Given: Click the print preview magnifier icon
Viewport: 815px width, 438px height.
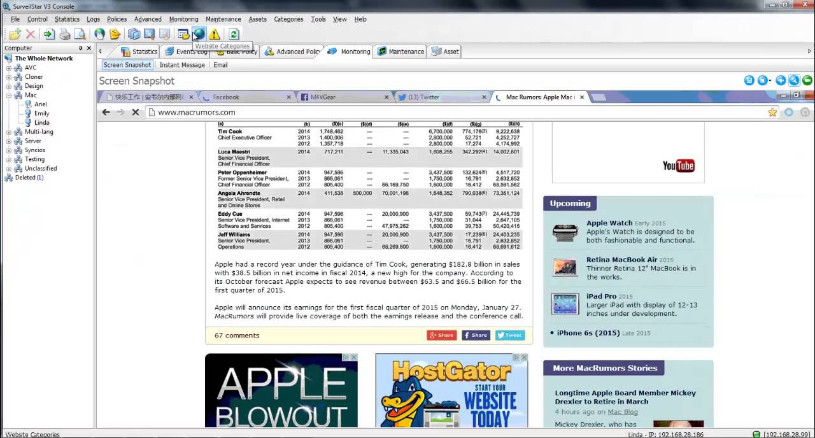Looking at the screenshot, I should coord(80,34).
